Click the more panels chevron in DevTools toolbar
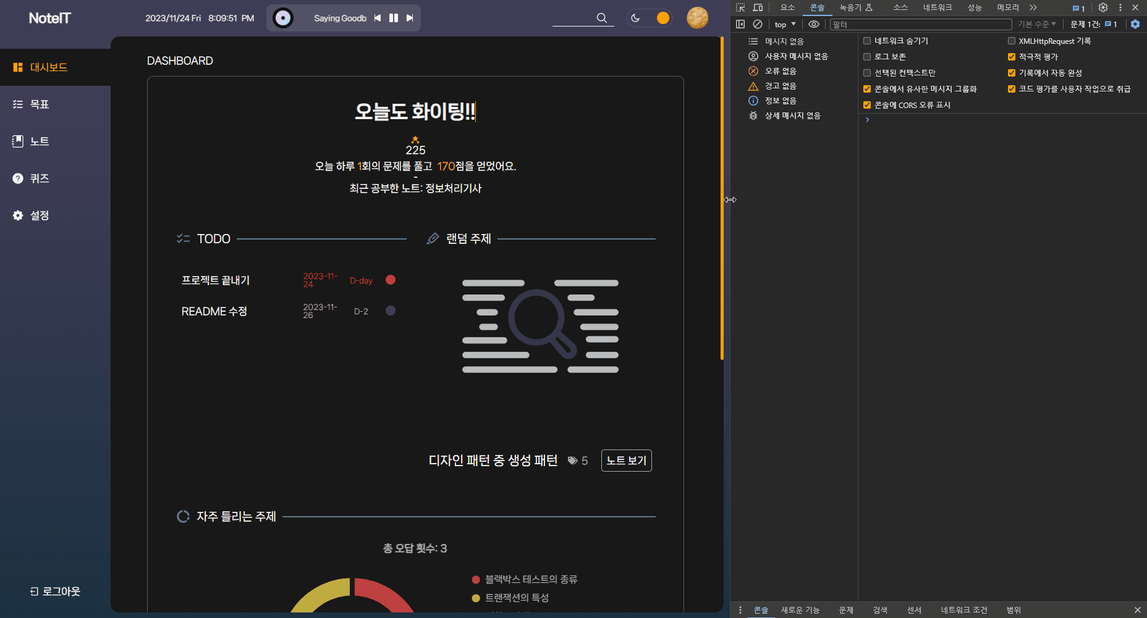Viewport: 1147px width, 618px height. click(1032, 7)
